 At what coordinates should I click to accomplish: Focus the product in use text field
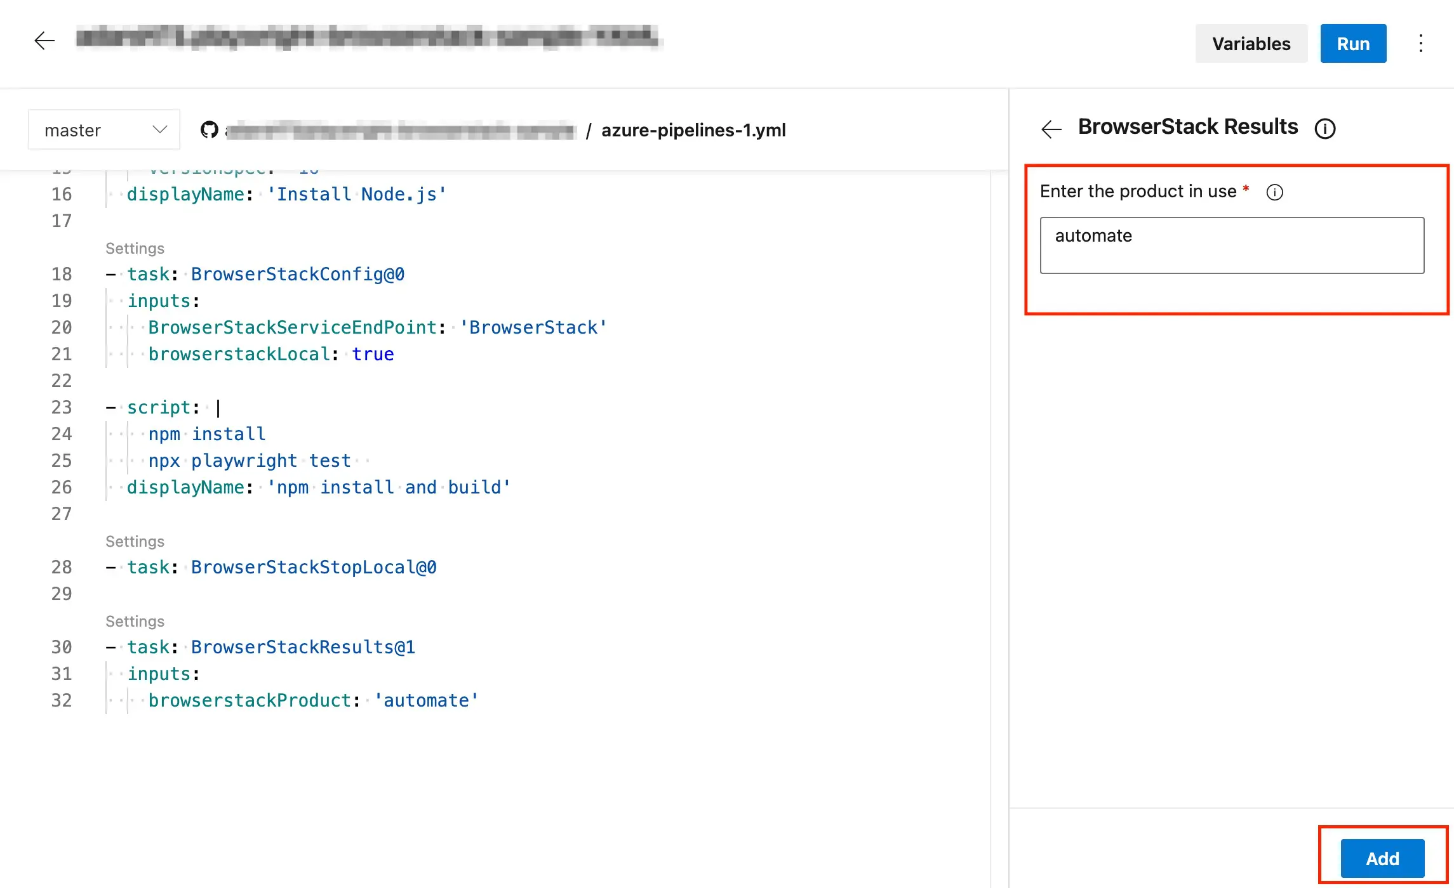tap(1231, 245)
